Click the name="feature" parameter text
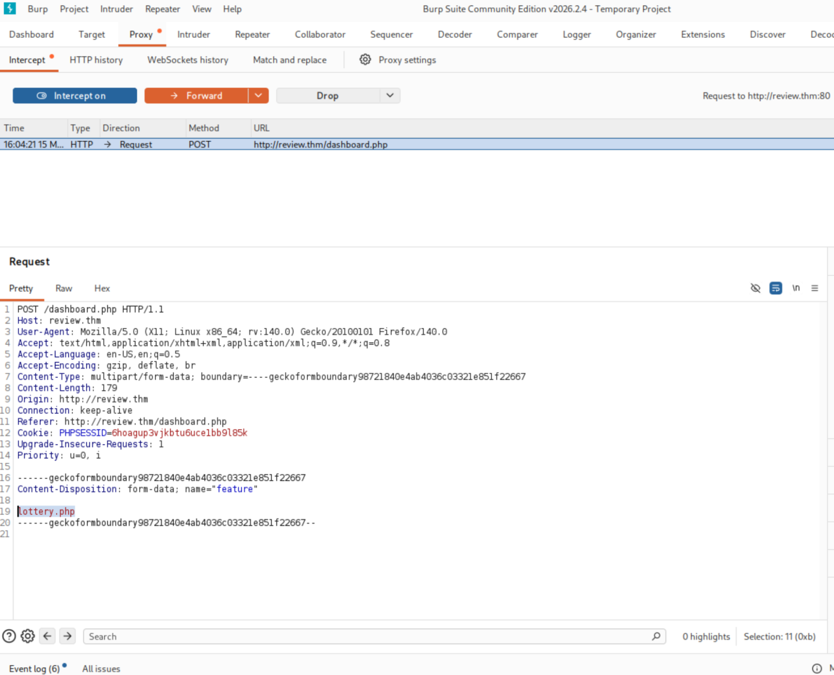The image size is (834, 675). 221,489
